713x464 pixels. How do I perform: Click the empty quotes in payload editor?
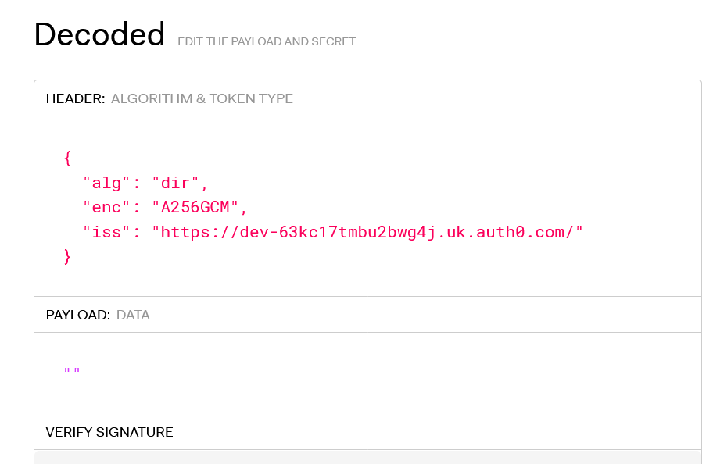click(x=72, y=371)
